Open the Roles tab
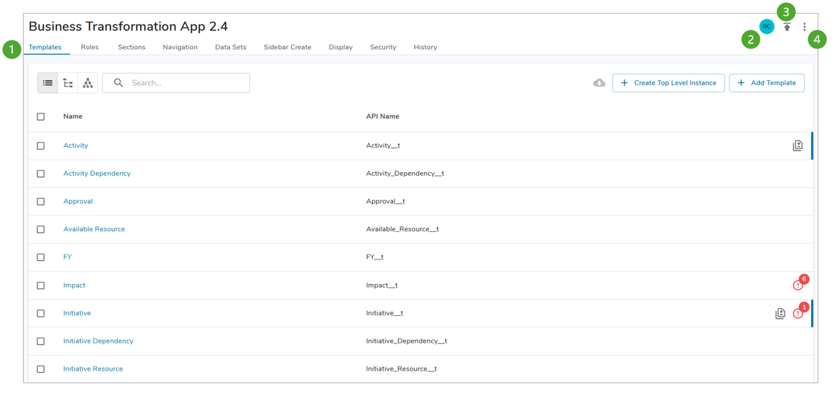 [90, 47]
